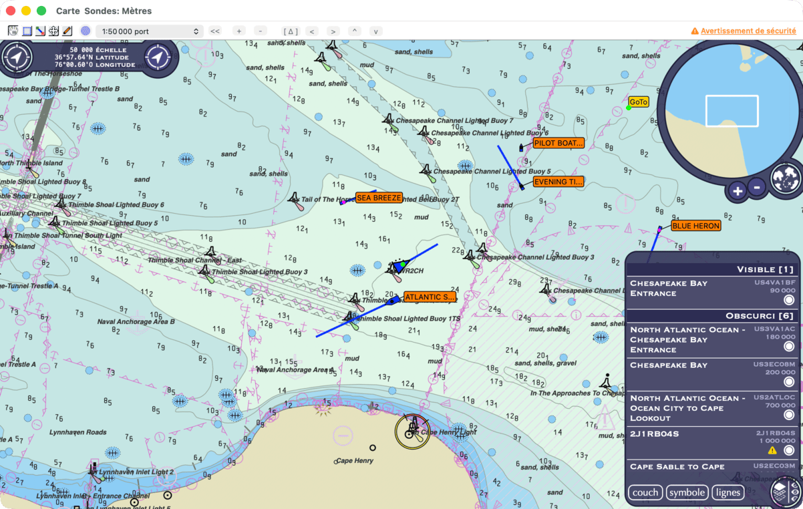The image size is (803, 509).
Task: Select the 2J1RB04S chart radio button
Action: (x=789, y=451)
